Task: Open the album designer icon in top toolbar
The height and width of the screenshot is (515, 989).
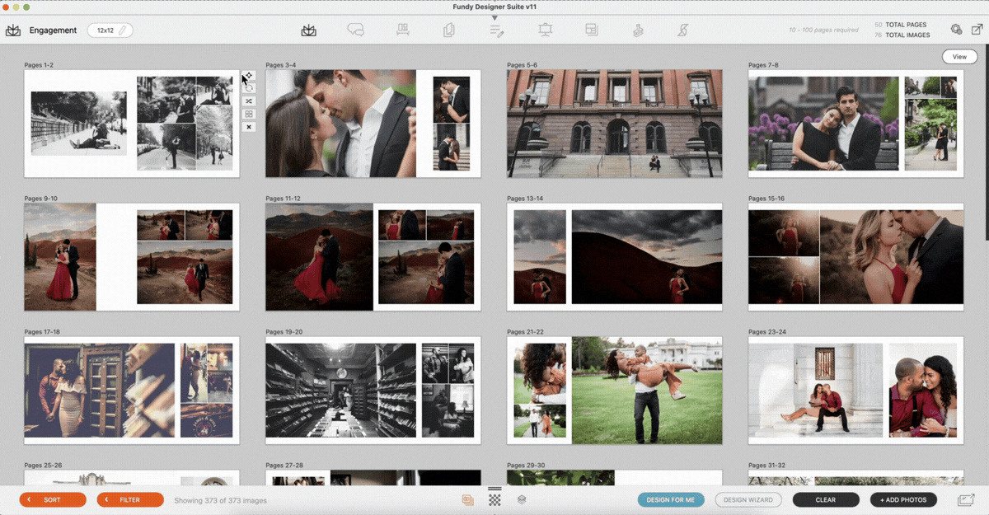Action: click(x=308, y=30)
